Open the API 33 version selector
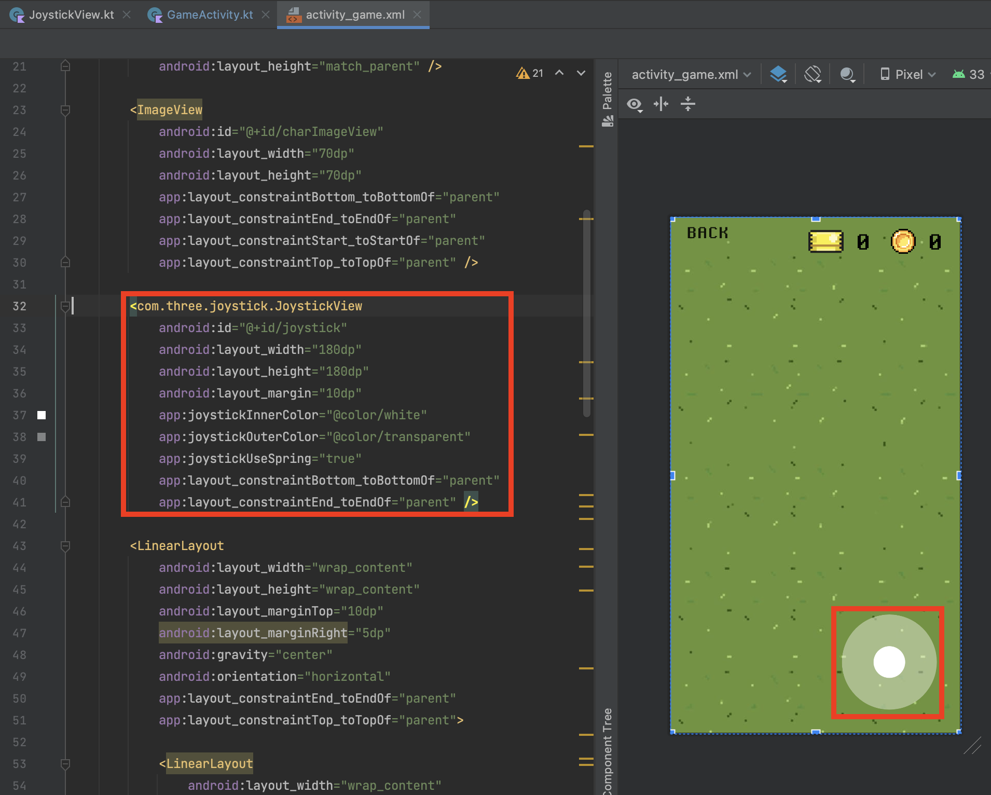The height and width of the screenshot is (795, 991). 969,74
